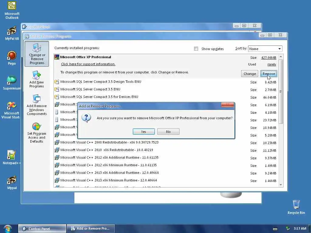Open Microsoft Outlook desktop icon
The image size is (311, 233).
[x=12, y=10]
